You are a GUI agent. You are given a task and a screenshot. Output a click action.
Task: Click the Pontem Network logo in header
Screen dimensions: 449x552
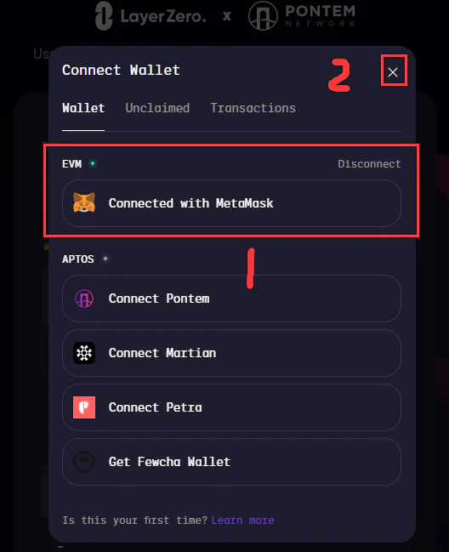302,16
